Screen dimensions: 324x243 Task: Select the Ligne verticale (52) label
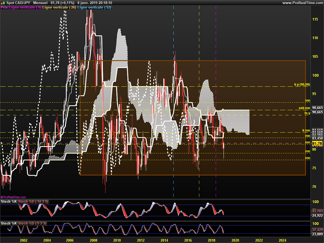point(94,8)
